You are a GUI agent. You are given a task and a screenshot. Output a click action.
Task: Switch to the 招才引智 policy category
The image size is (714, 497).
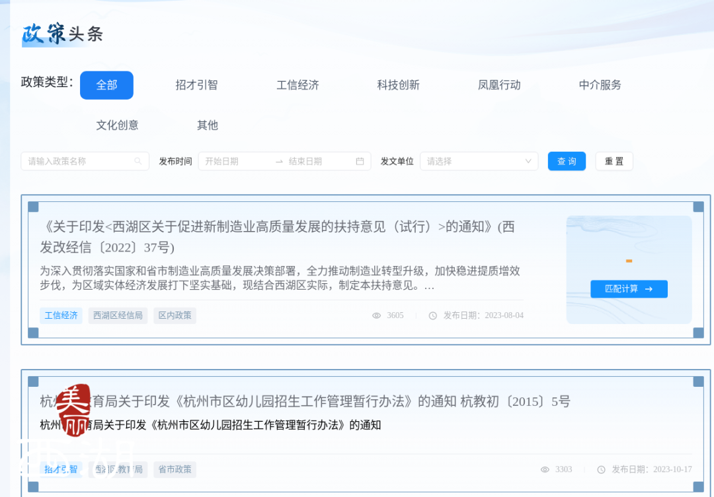pyautogui.click(x=196, y=85)
